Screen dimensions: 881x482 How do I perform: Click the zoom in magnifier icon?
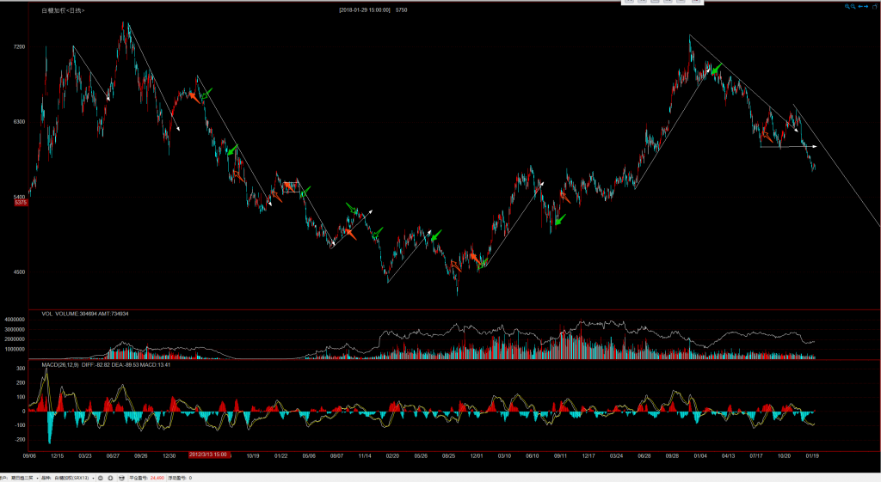coord(847,6)
